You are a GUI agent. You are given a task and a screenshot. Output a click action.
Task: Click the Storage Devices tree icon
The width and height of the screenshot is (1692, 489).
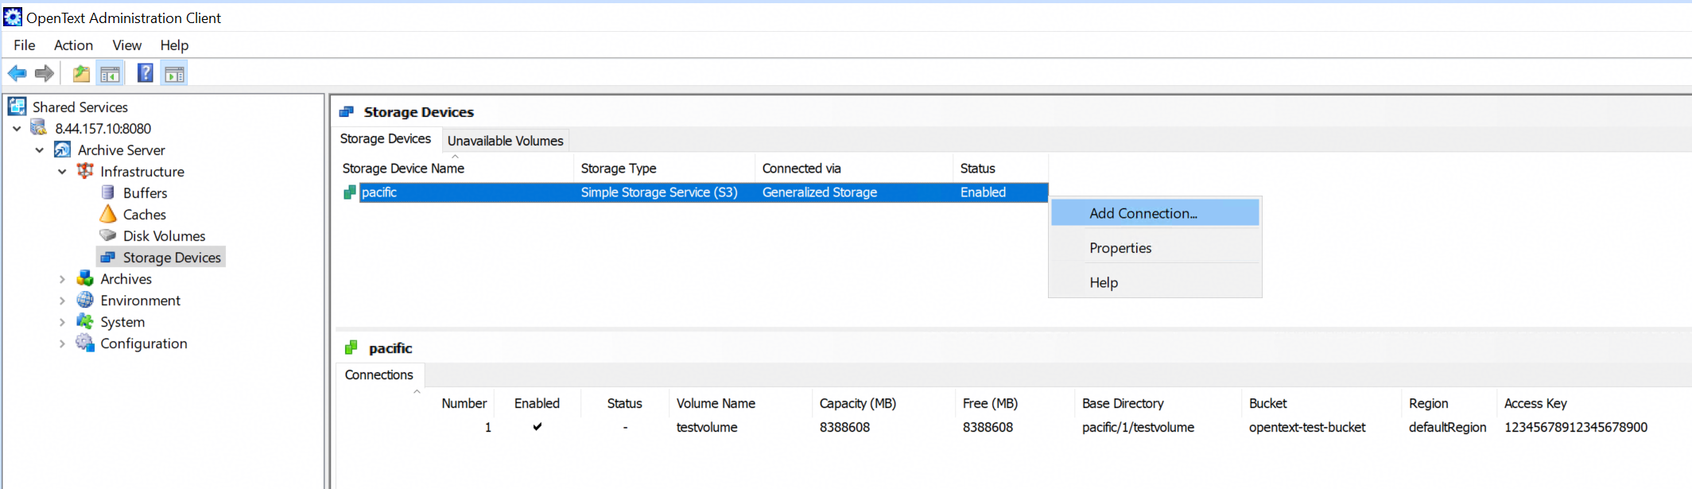coord(108,257)
